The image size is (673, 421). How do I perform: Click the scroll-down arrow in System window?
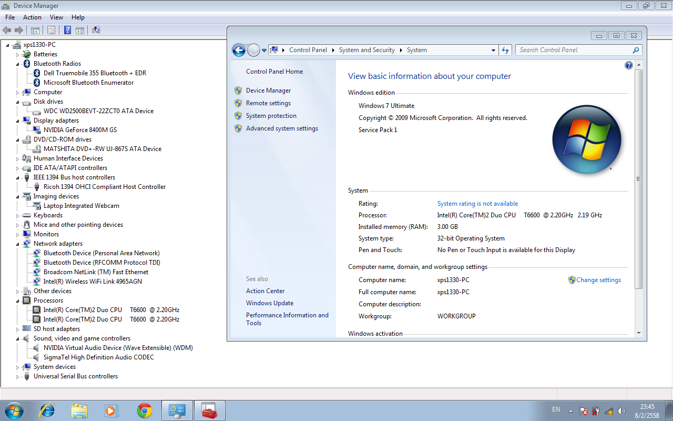(x=638, y=333)
